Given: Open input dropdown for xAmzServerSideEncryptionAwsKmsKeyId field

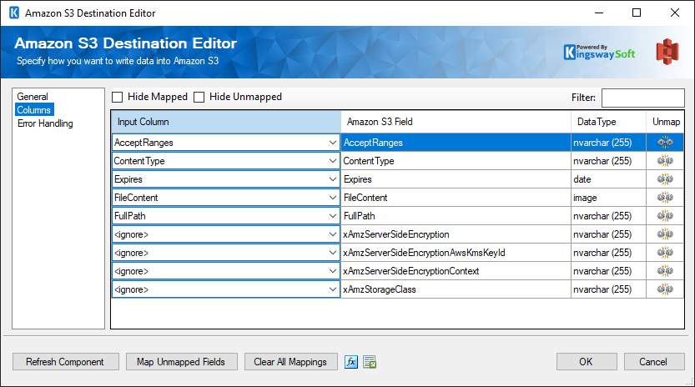Looking at the screenshot, I should click(x=333, y=253).
